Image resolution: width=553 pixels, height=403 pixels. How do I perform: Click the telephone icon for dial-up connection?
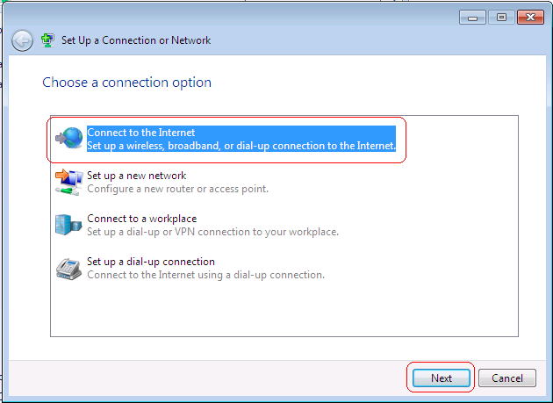(68, 268)
